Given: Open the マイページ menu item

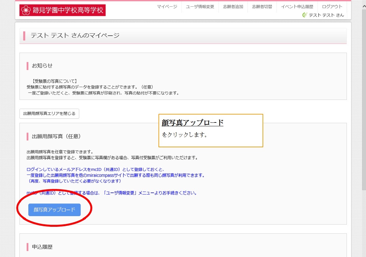Looking at the screenshot, I should 167,7.
